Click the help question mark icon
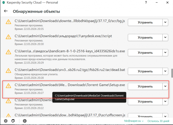Image resolution: width=173 pixels, height=125 pixels. [146, 2]
